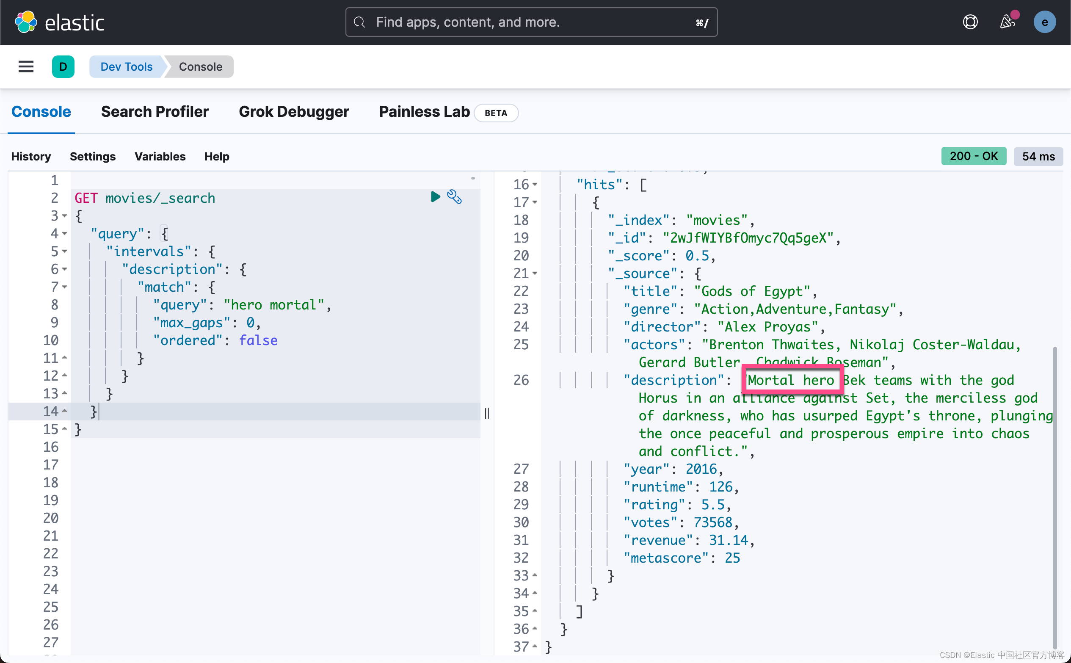The image size is (1071, 663).
Task: Open the History panel
Action: click(x=30, y=157)
